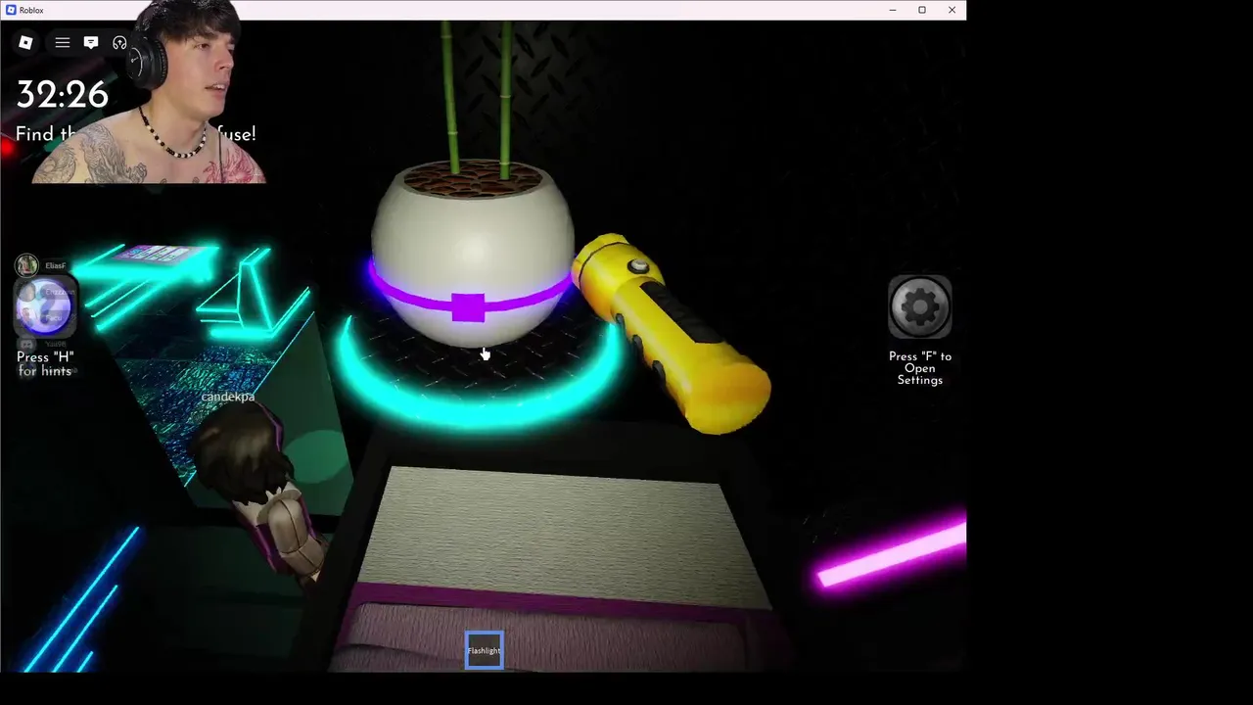This screenshot has width=1253, height=705.
Task: Click the Roblox window title icon
Action: [x=11, y=10]
